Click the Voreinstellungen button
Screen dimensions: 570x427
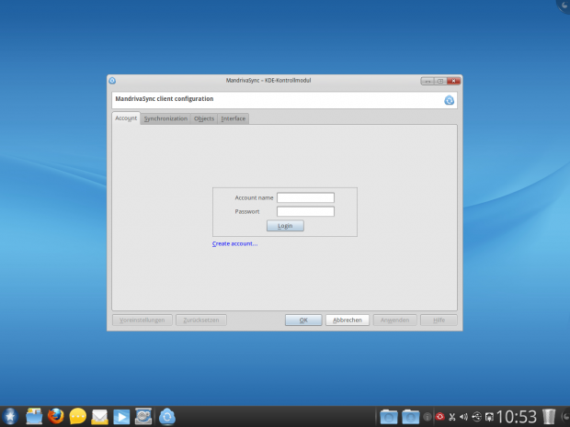tap(142, 320)
